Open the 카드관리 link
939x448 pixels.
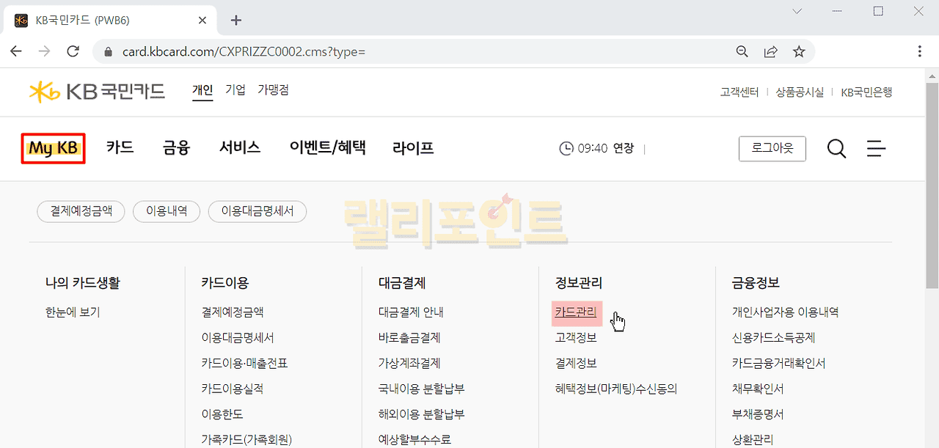pyautogui.click(x=576, y=312)
